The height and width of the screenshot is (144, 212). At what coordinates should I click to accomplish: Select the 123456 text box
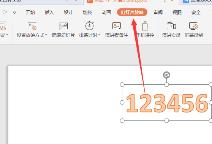[x=166, y=103]
